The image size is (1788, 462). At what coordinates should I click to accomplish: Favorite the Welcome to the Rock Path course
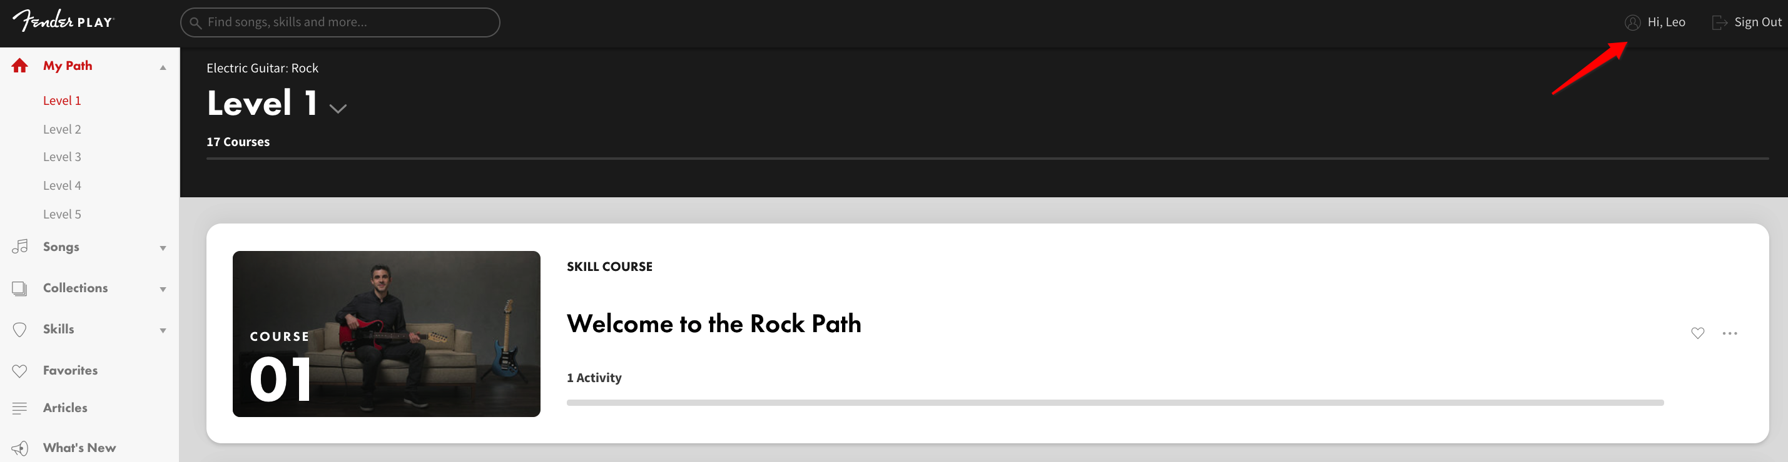[1697, 333]
